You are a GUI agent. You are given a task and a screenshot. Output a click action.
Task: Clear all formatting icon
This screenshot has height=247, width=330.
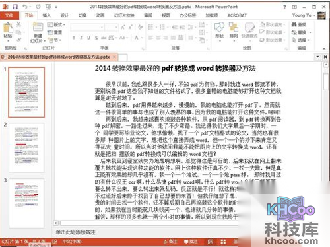[x=140, y=27]
